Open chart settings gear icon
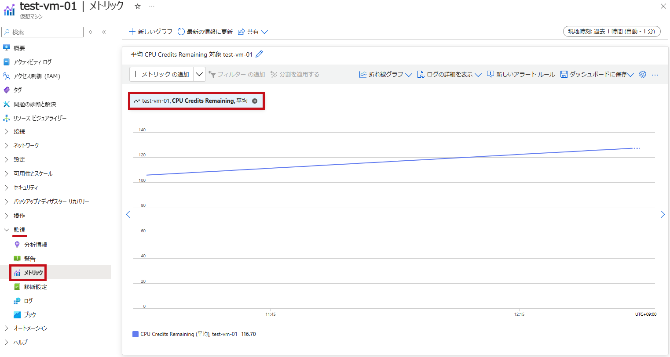This screenshot has height=357, width=670. pyautogui.click(x=643, y=74)
